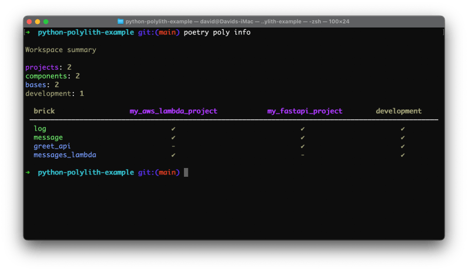Click the 'brick' column header

pyautogui.click(x=44, y=111)
